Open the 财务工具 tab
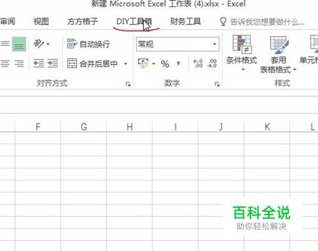This screenshot has height=251, width=318. coord(186,22)
